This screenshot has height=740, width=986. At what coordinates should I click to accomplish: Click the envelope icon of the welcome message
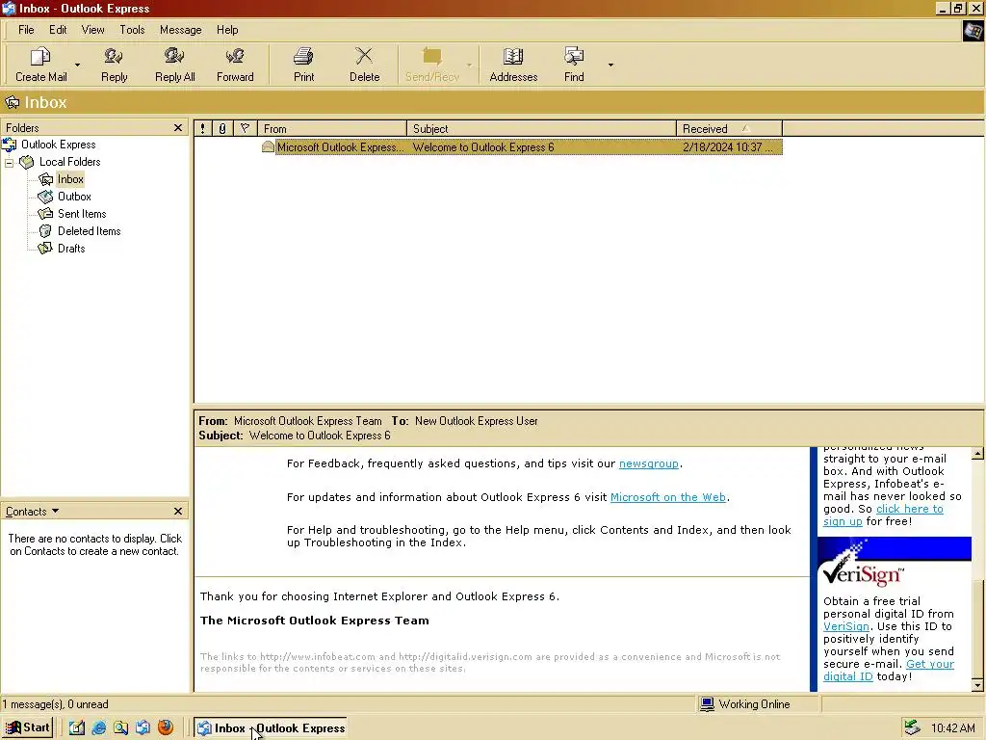click(268, 147)
